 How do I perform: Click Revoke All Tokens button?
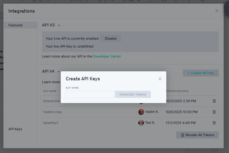(197, 135)
